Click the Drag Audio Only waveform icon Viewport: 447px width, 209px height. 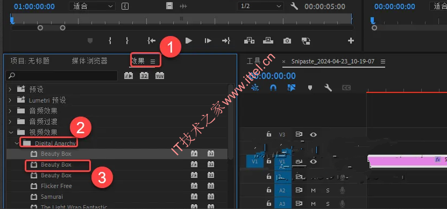(183, 6)
